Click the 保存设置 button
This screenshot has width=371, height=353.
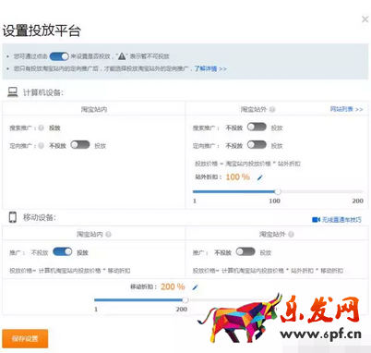click(x=25, y=339)
